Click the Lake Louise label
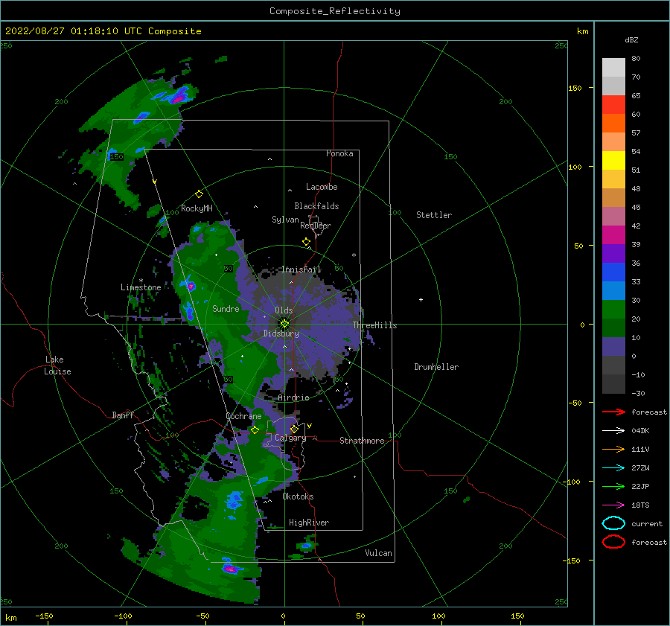 coord(57,365)
